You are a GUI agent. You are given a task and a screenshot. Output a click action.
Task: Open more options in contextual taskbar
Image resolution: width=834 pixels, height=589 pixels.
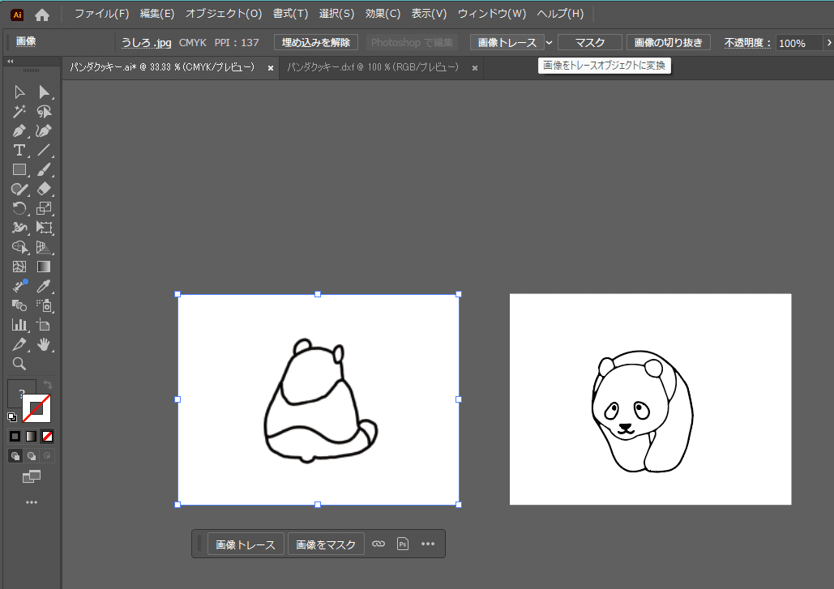coord(428,544)
